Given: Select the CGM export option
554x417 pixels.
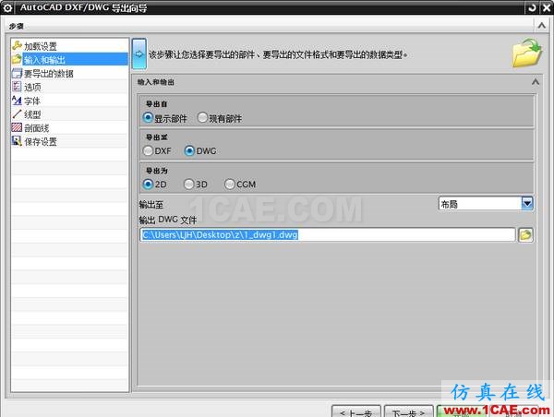Looking at the screenshot, I should coord(229,184).
